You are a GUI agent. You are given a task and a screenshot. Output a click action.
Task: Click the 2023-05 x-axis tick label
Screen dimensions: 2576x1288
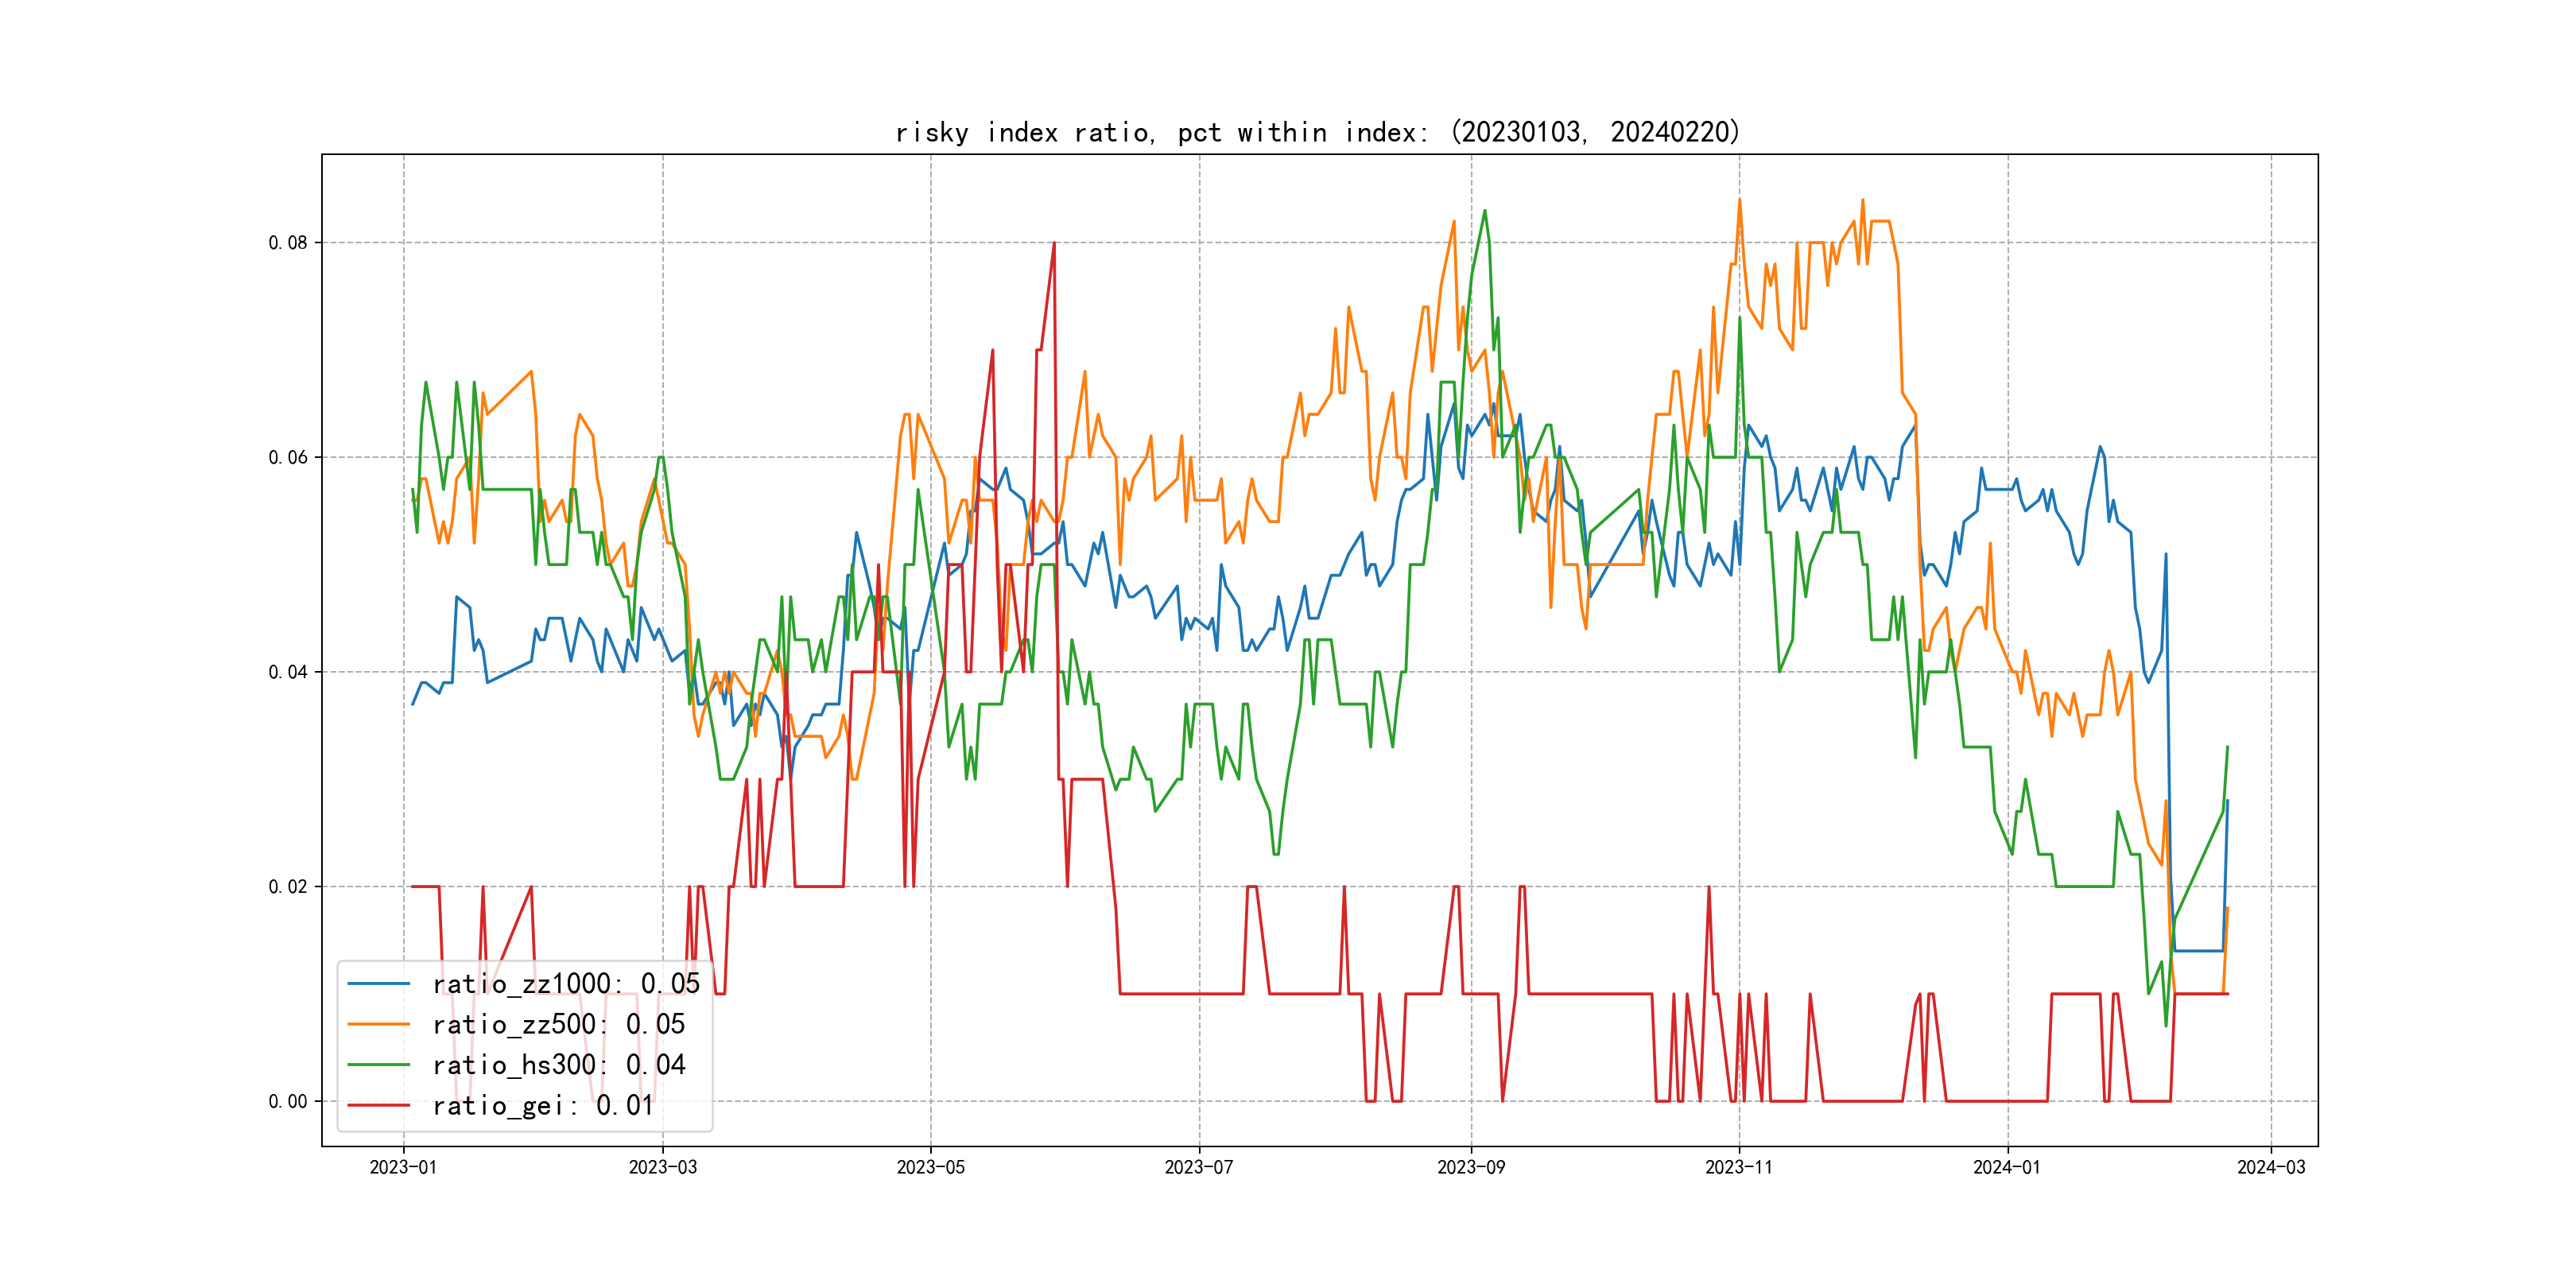(930, 1167)
